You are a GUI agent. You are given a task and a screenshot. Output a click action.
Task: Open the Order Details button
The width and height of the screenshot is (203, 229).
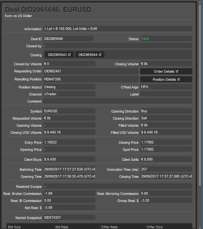[166, 71]
